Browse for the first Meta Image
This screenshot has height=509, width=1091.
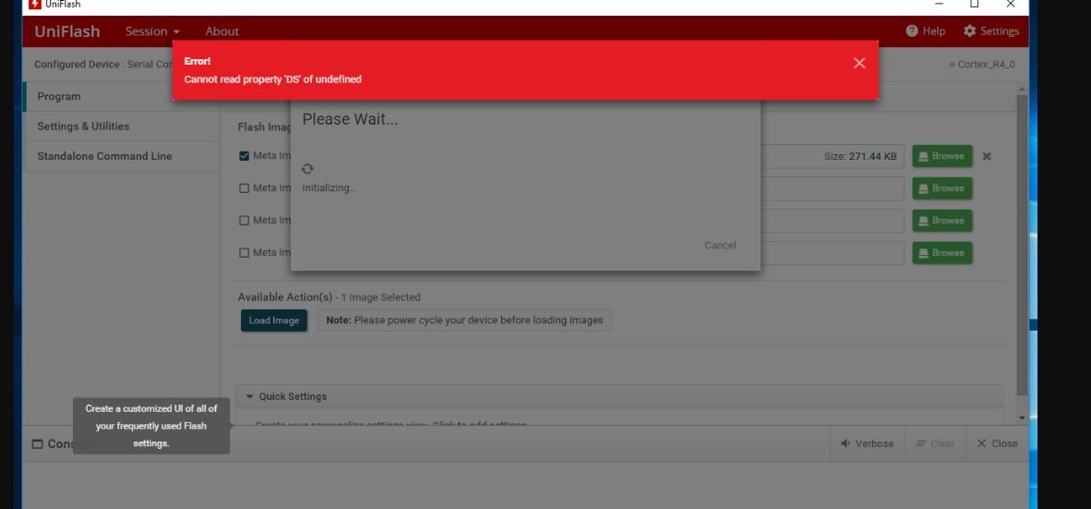click(942, 156)
